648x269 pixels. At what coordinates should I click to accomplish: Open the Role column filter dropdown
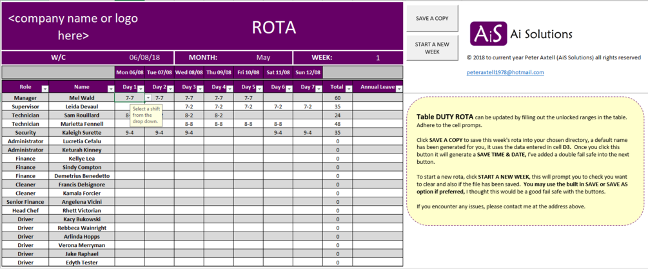click(45, 89)
